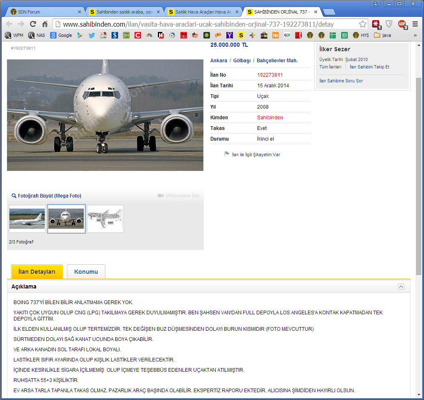
Task: Open the Twitter bookmark icon
Action: 92,35
